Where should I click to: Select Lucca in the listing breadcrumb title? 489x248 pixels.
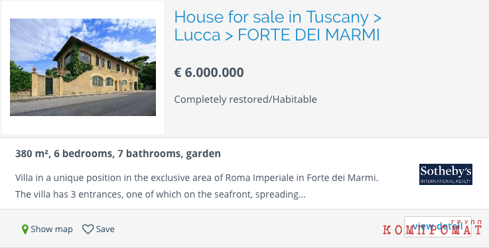[197, 34]
